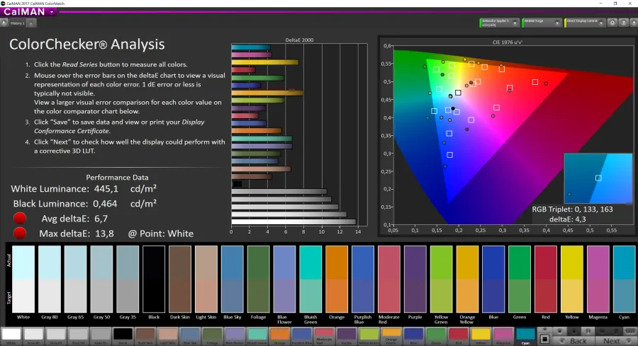The image size is (638, 346).
Task: Select the Yellow patch in bottom strip
Action: coord(481,335)
